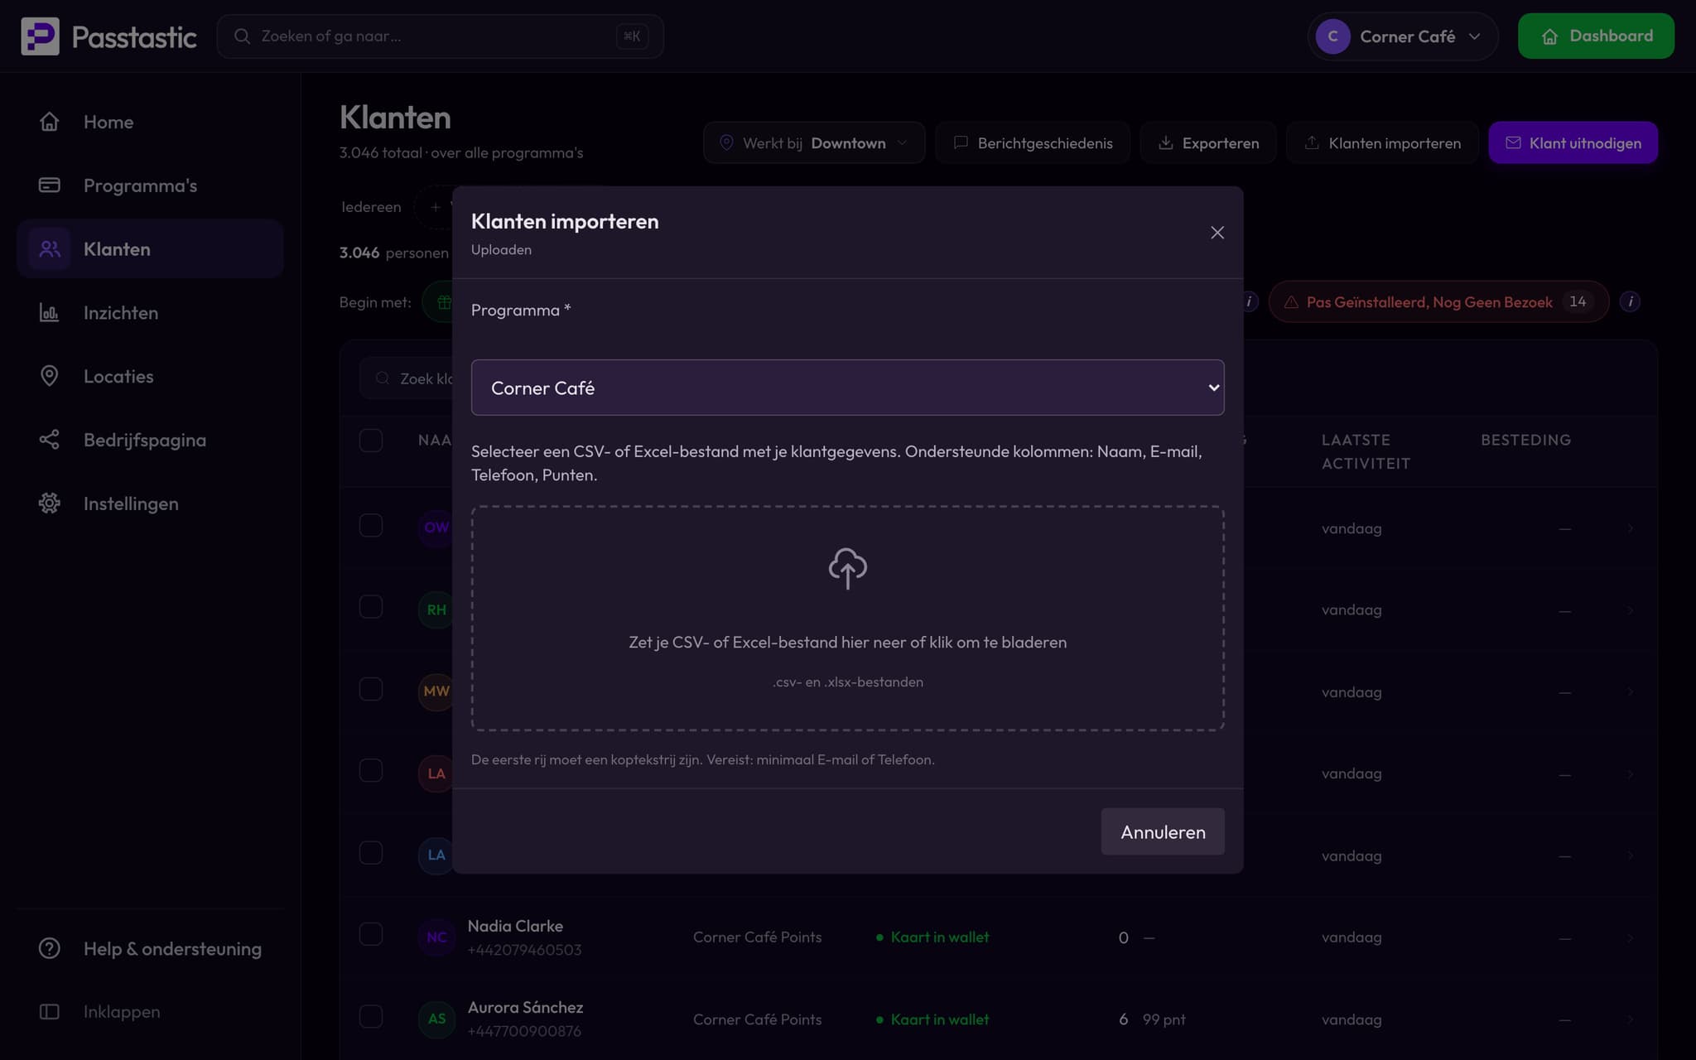
Task: Toggle the select-all checkbox in table header
Action: (371, 440)
